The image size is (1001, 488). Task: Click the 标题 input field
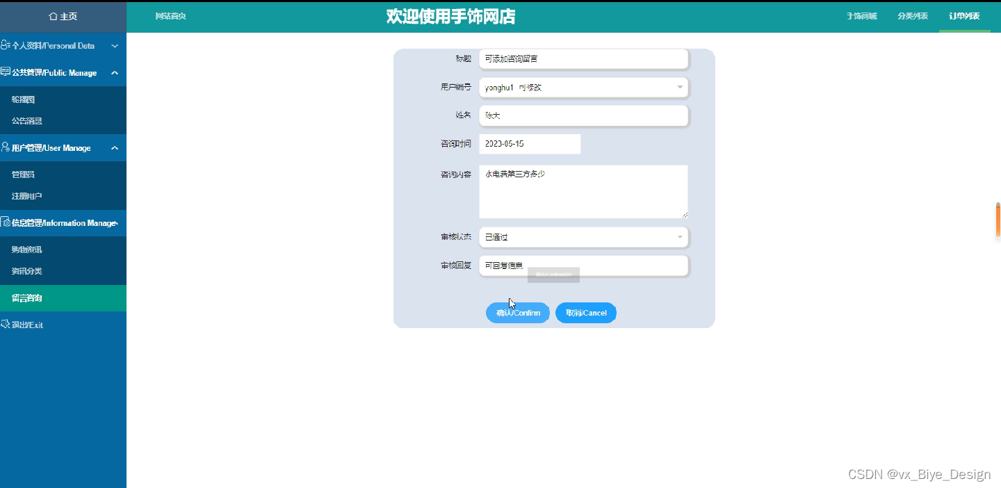[x=583, y=59]
